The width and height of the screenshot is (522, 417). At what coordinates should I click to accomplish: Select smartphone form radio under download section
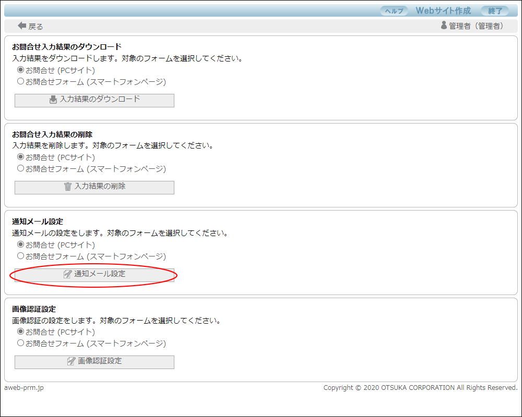(x=21, y=81)
